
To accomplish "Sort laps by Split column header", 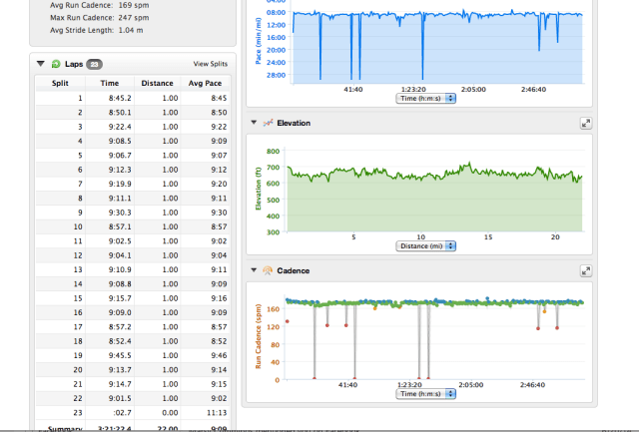I will (60, 83).
